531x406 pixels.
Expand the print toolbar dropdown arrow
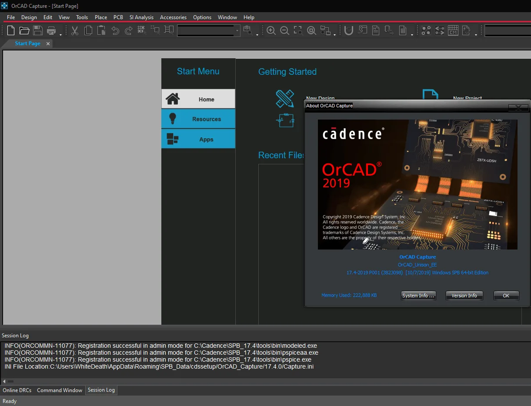(x=61, y=34)
